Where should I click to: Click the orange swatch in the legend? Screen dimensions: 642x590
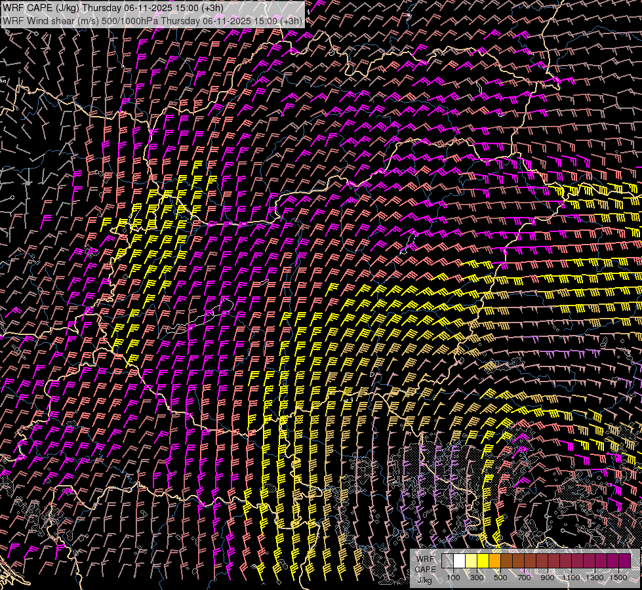coord(495,561)
